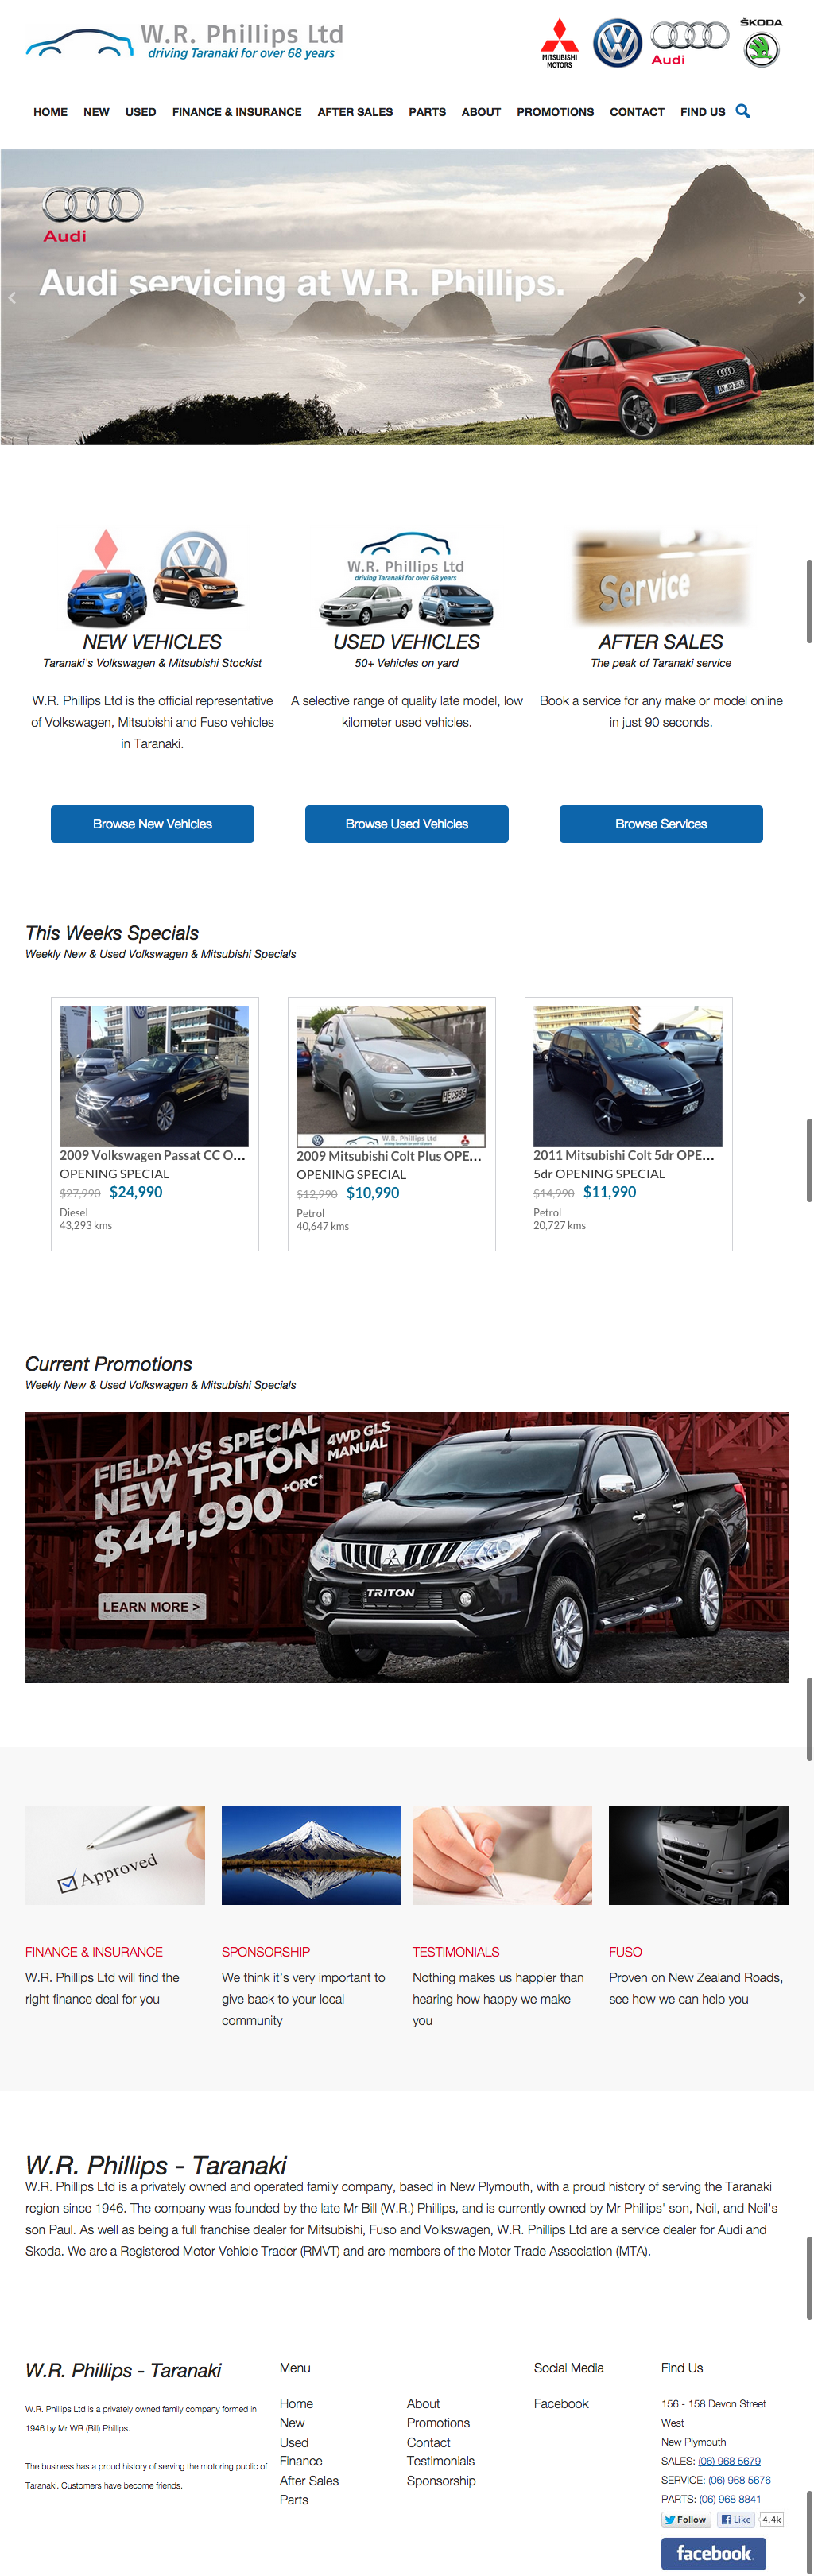814x2576 pixels.
Task: Select the Skoda logo in header
Action: click(761, 43)
